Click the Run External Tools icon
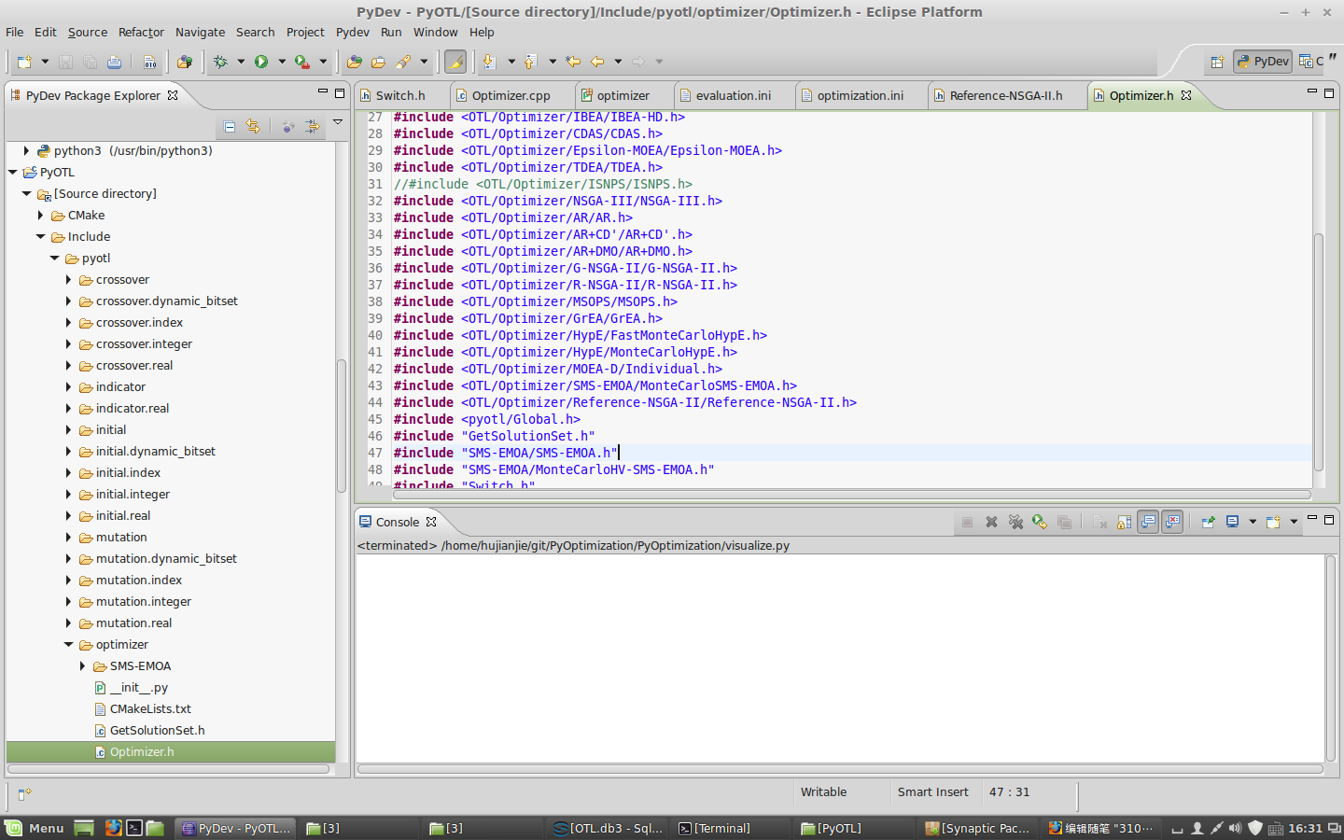The height and width of the screenshot is (840, 1344). pos(301,62)
